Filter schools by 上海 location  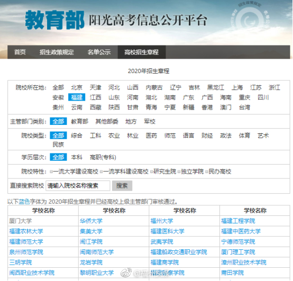coord(237,87)
